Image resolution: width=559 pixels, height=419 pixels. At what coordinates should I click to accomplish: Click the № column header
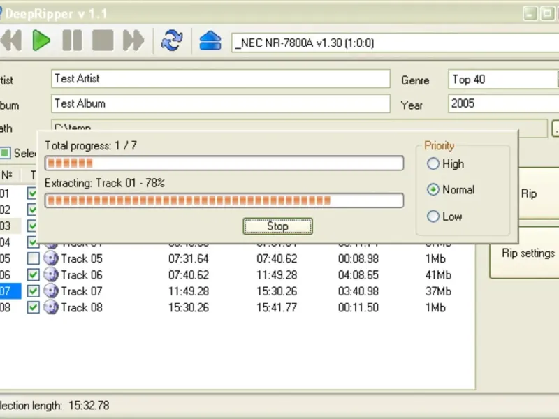click(x=8, y=175)
